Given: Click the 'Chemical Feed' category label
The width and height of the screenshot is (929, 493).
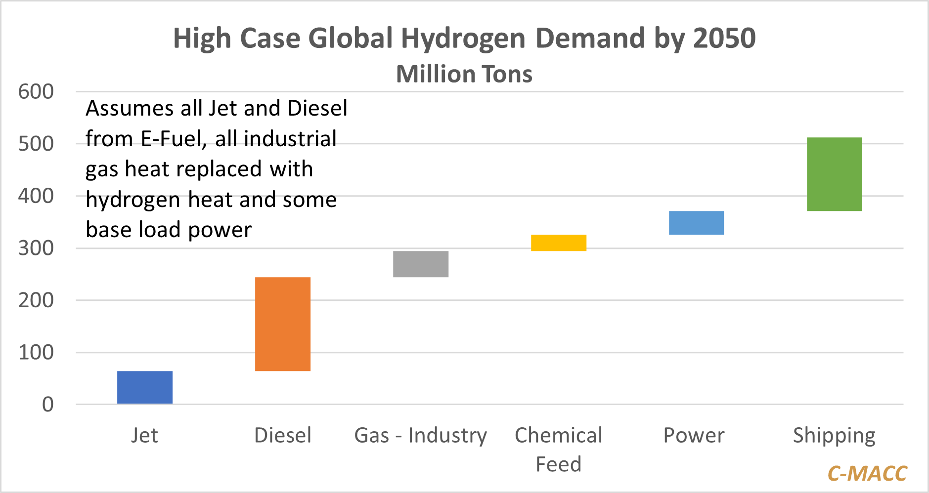Looking at the screenshot, I should click(559, 449).
